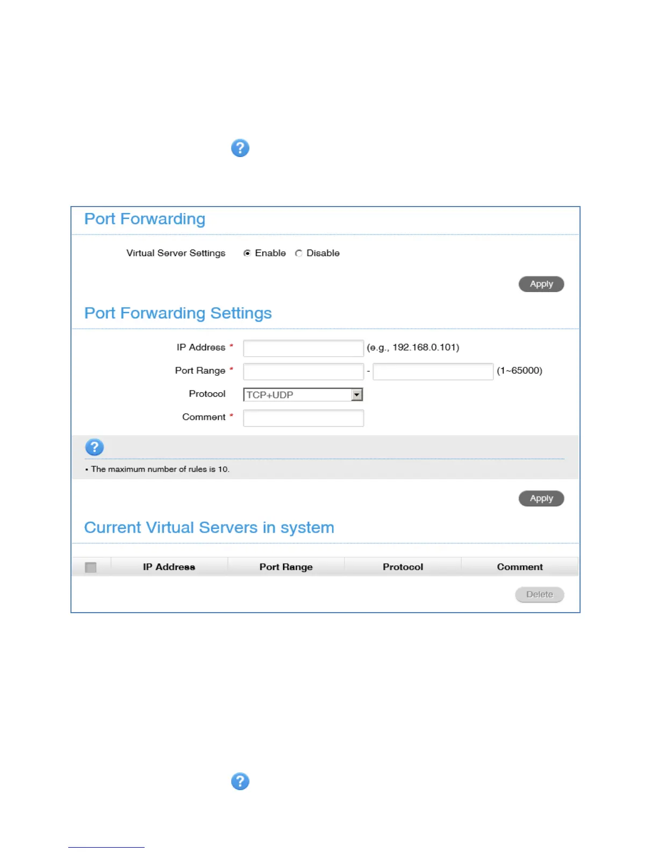Select the Enable radio button

click(247, 253)
